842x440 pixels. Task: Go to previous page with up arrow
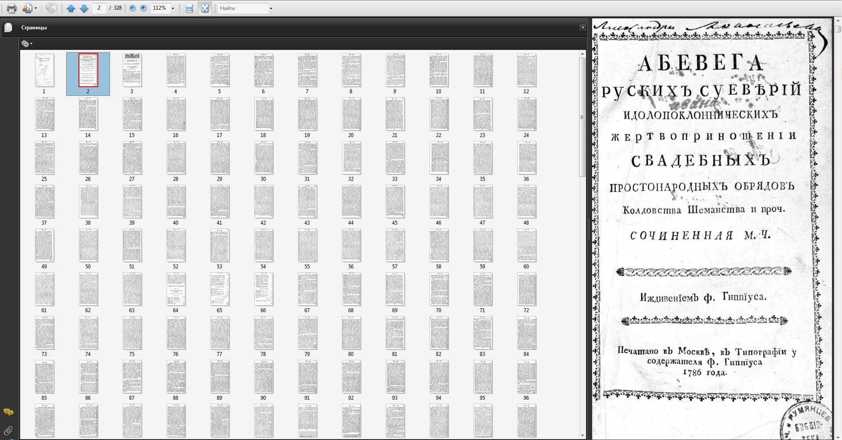tap(71, 8)
